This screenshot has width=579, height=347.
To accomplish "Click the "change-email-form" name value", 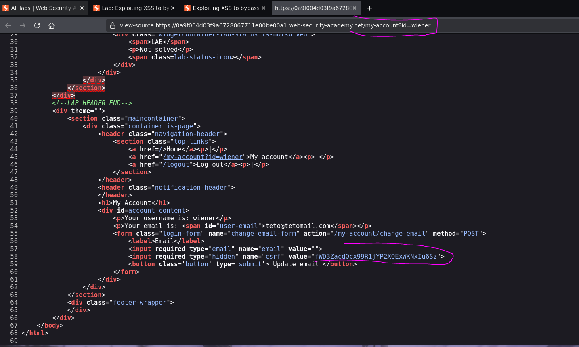I will pyautogui.click(x=263, y=233).
